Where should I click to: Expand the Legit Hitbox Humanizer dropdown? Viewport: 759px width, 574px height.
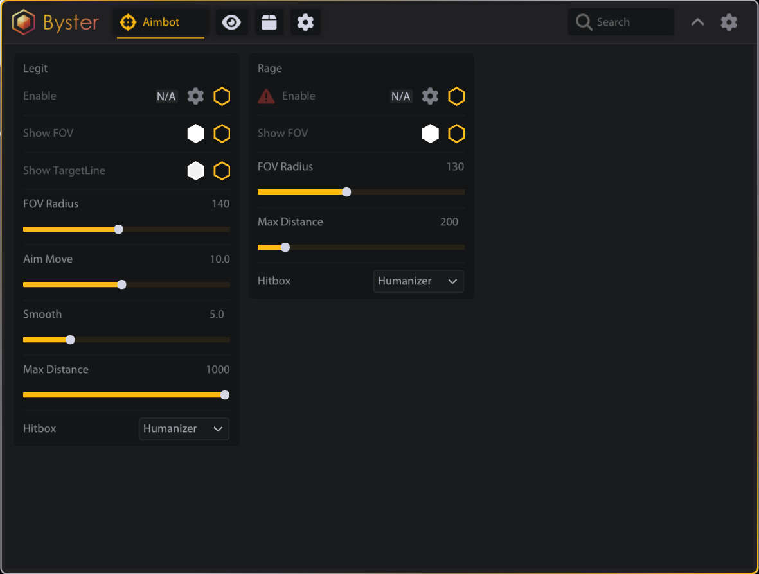tap(184, 429)
